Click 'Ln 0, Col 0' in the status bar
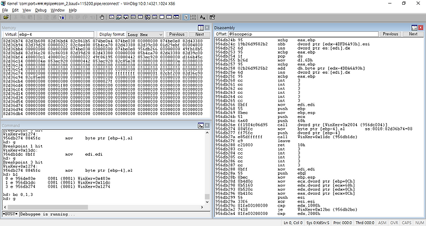 point(293,222)
